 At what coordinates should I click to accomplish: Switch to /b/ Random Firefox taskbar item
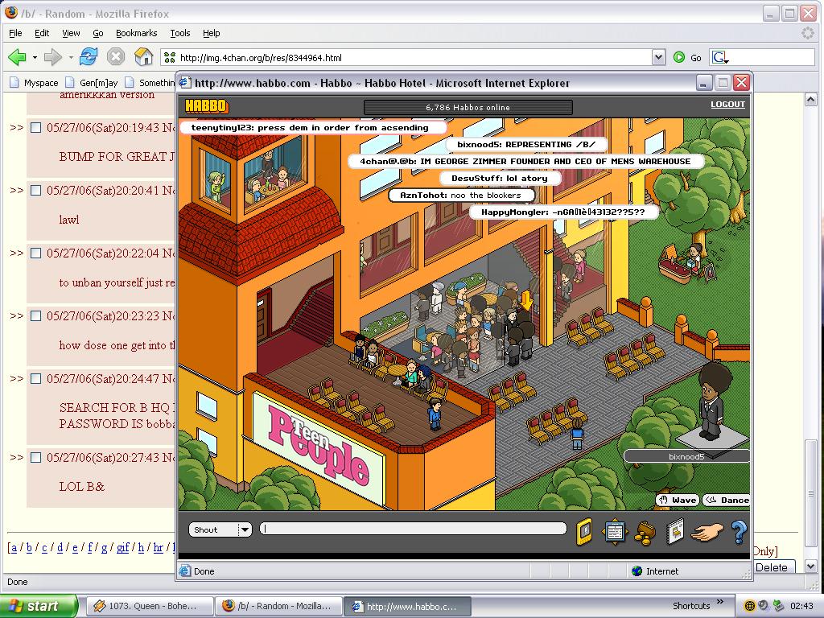tap(278, 606)
